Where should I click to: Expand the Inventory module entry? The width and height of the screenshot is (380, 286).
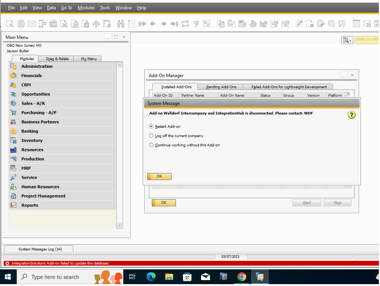32,140
